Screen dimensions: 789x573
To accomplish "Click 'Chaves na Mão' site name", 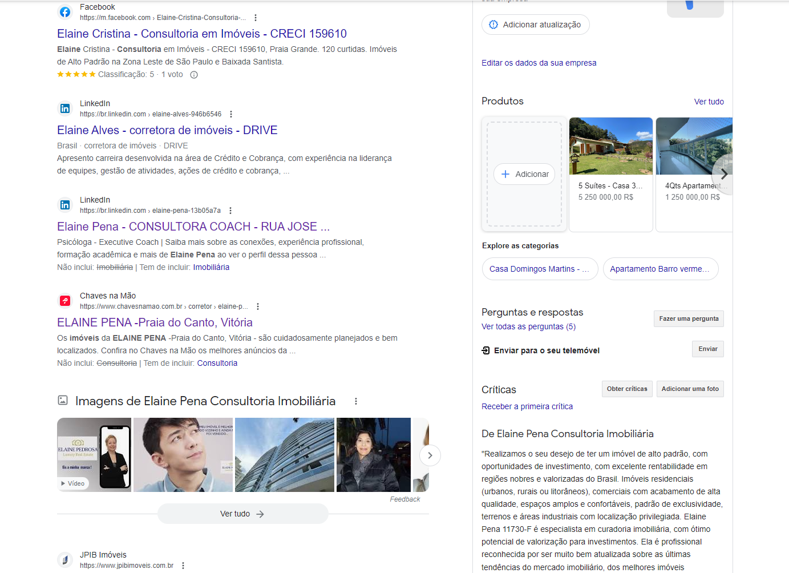I will point(108,296).
